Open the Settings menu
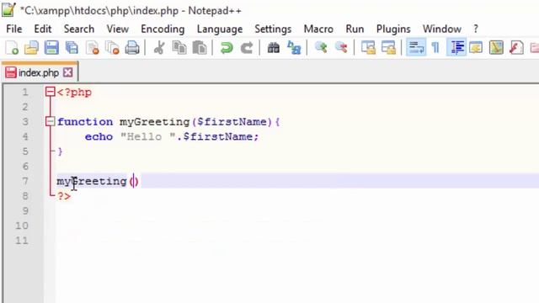The width and height of the screenshot is (539, 303). point(273,29)
